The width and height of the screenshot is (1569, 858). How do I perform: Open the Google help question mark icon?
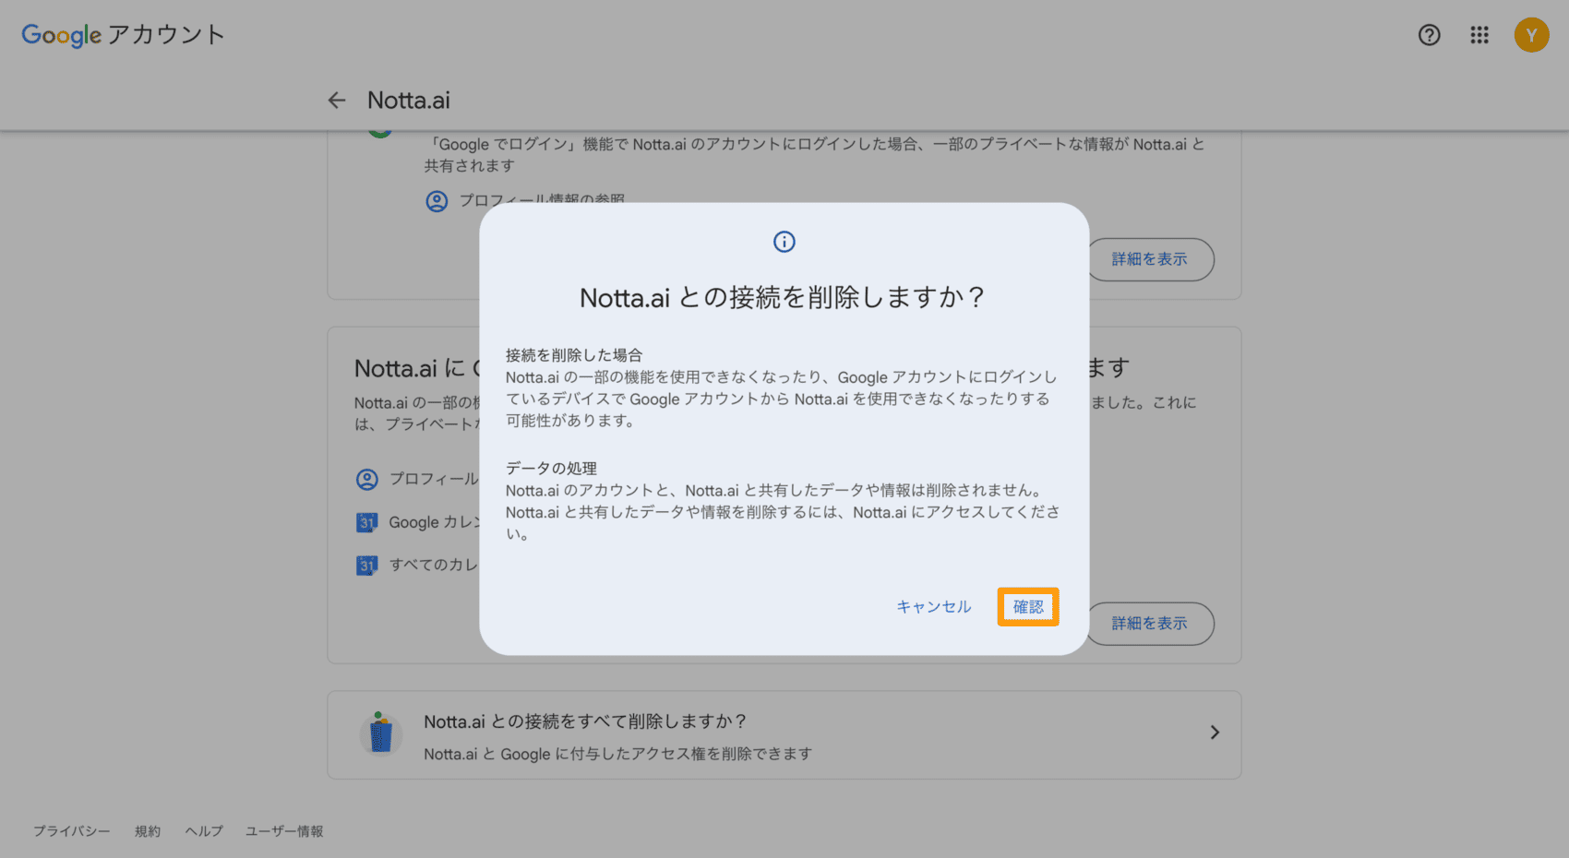(1430, 35)
